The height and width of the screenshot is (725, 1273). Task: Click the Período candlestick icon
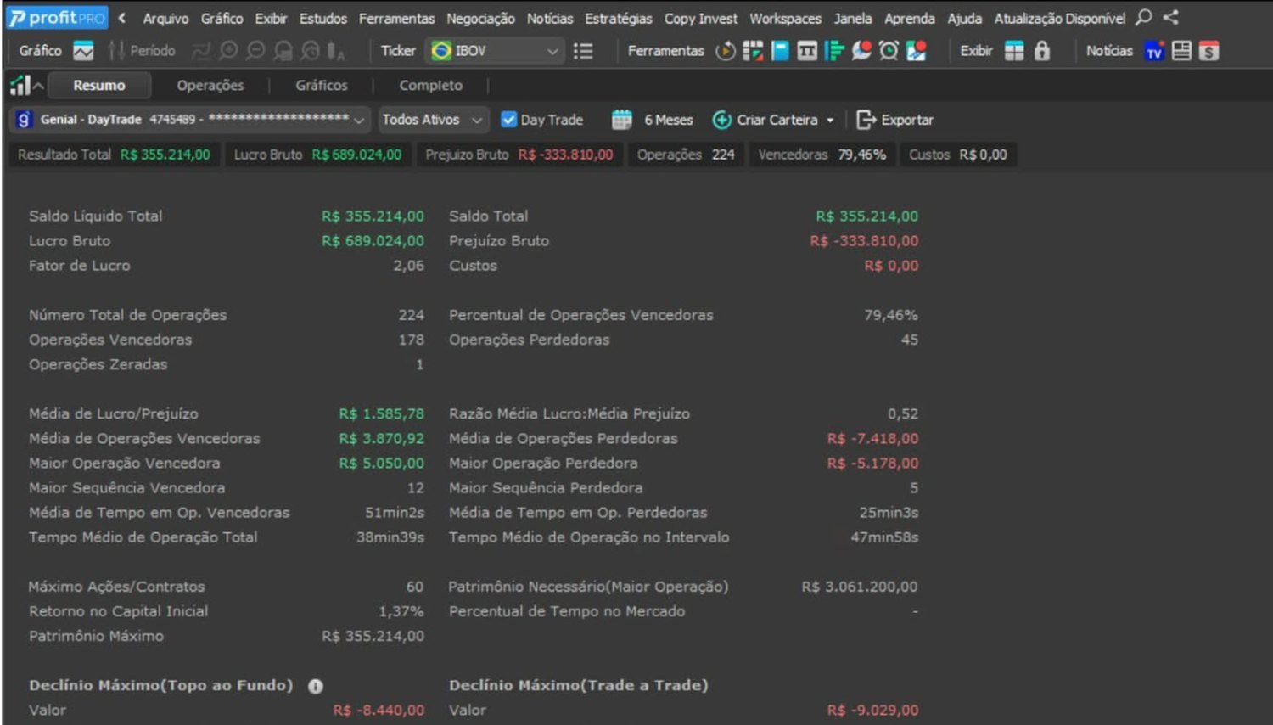(116, 51)
